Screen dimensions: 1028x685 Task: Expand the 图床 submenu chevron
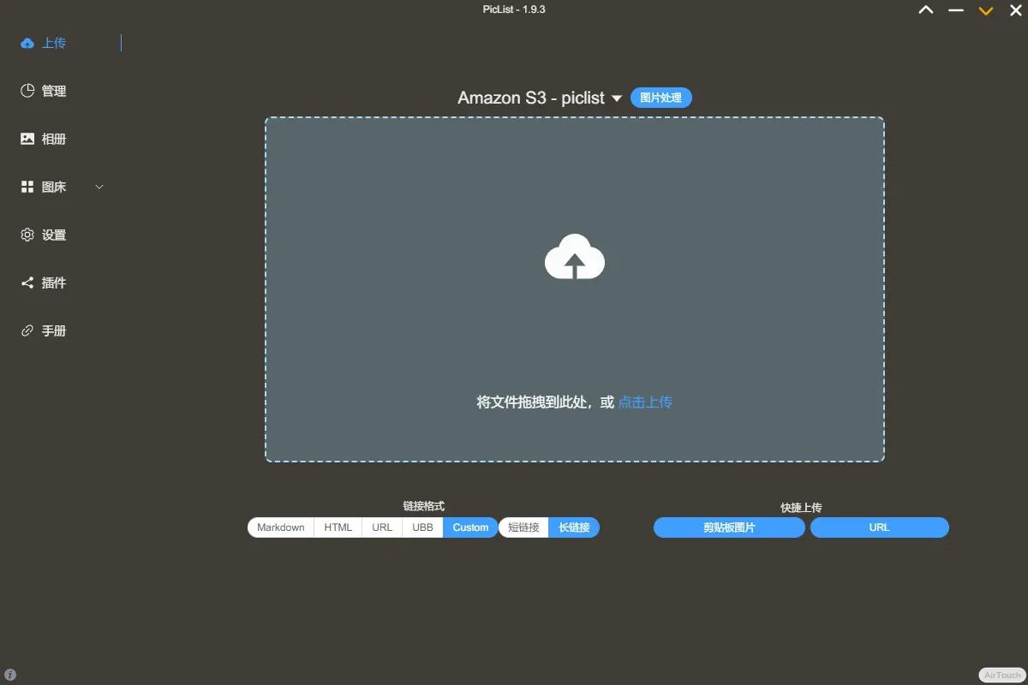coord(99,187)
